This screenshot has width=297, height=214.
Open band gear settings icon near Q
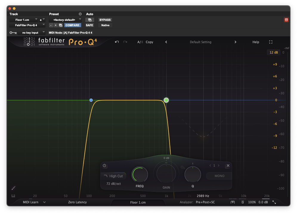[182, 167]
